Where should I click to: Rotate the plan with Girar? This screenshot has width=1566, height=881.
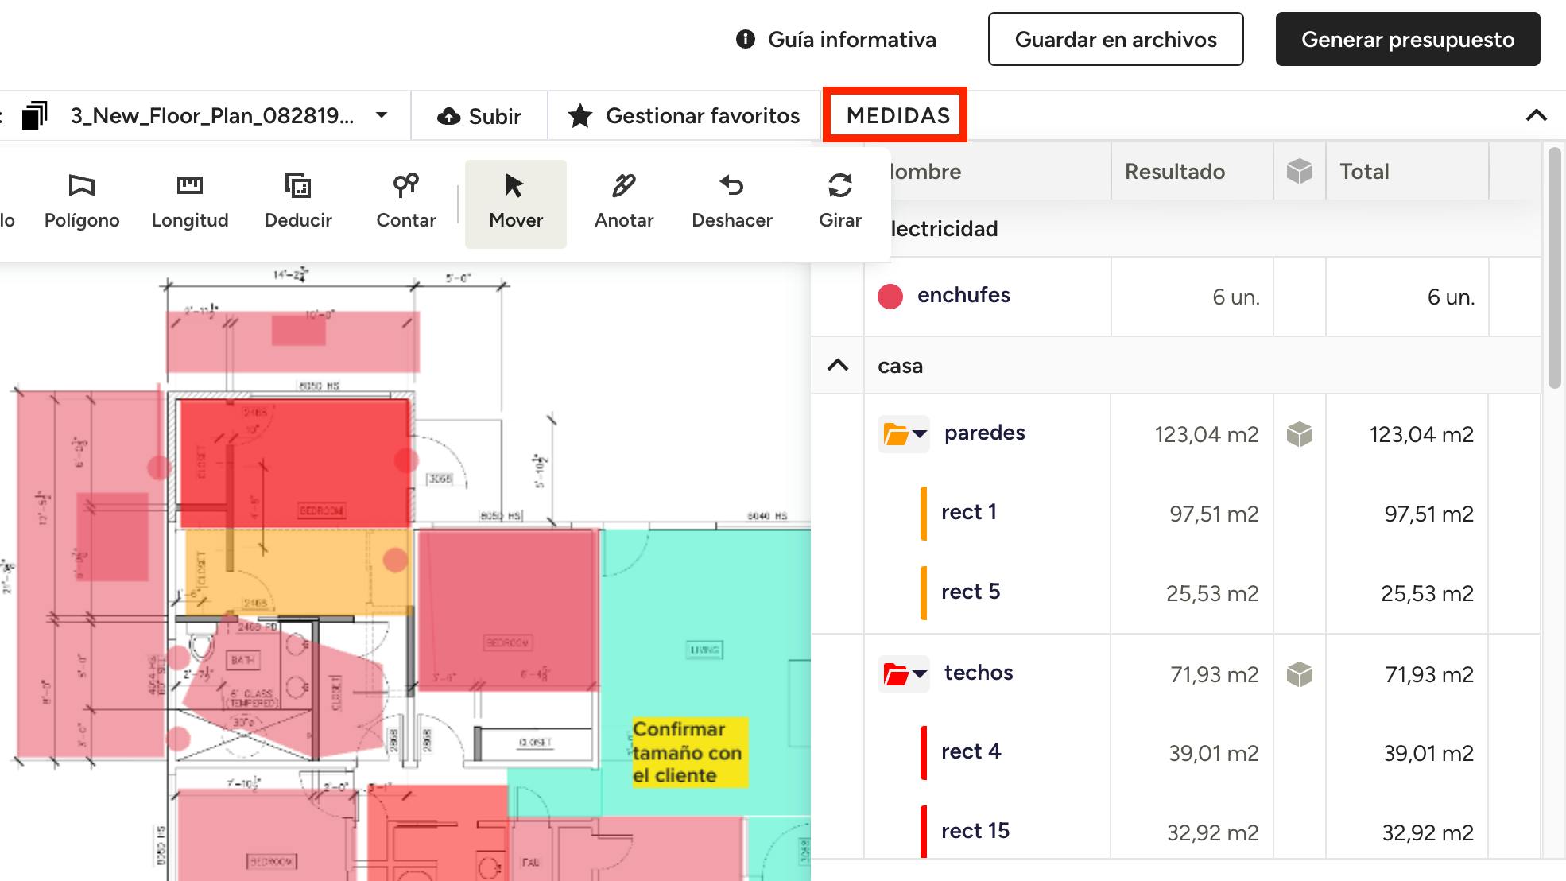coord(840,202)
